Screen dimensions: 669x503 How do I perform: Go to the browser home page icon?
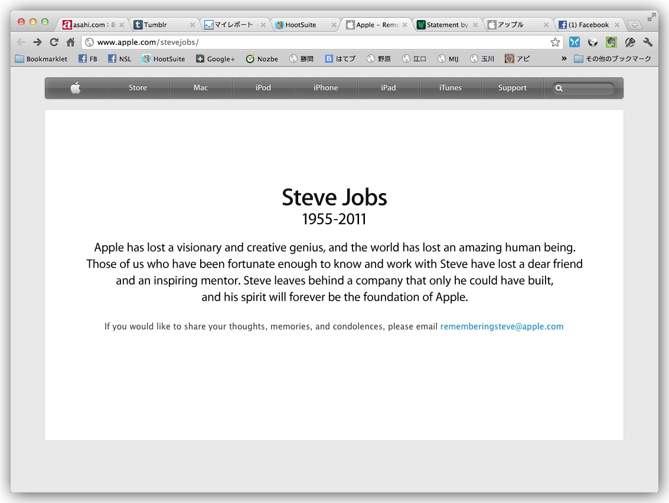70,42
